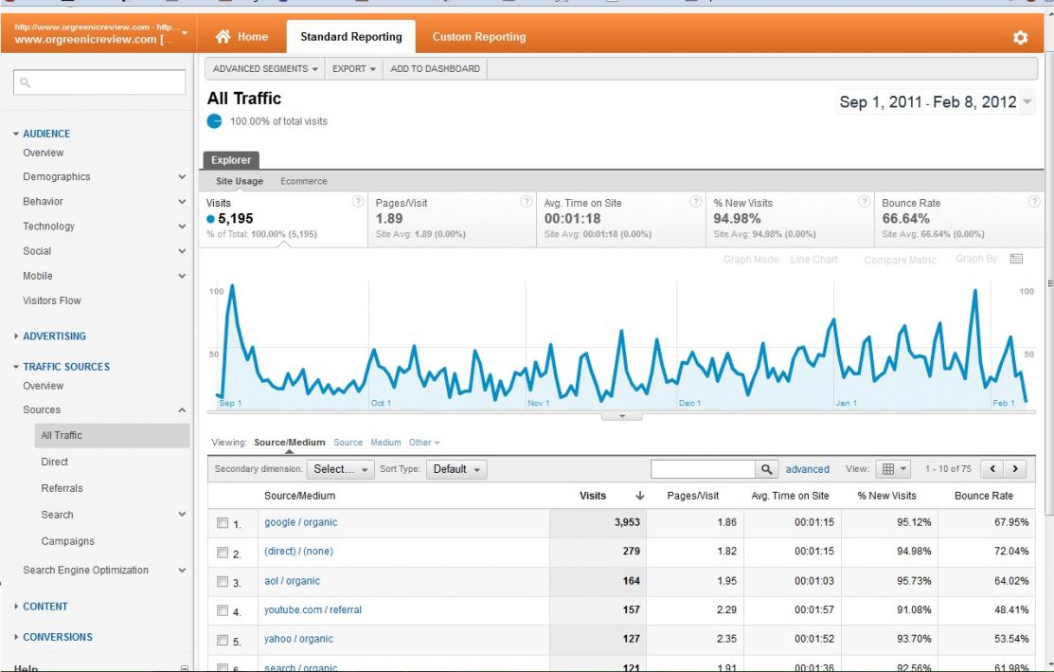
Task: Click the Pages/Visit help question mark icon
Action: click(x=527, y=201)
